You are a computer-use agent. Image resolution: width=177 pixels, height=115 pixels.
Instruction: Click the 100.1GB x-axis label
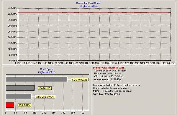(x=69, y=63)
